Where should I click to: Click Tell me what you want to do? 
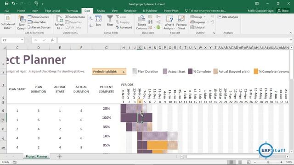[x=205, y=11]
